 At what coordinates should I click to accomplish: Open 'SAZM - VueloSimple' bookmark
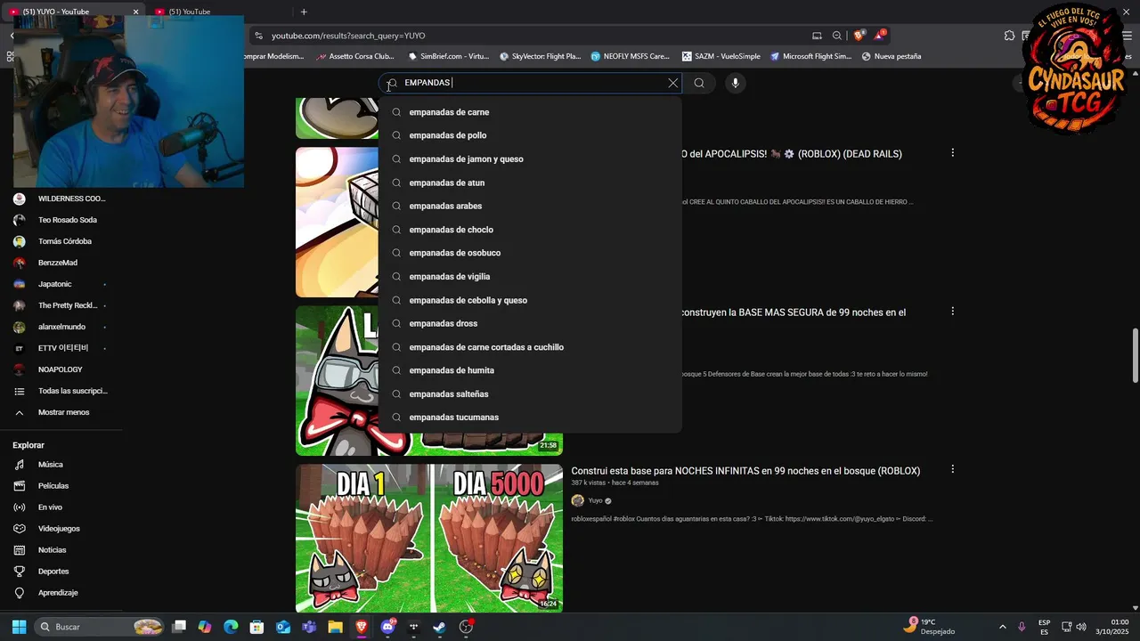[x=721, y=56]
